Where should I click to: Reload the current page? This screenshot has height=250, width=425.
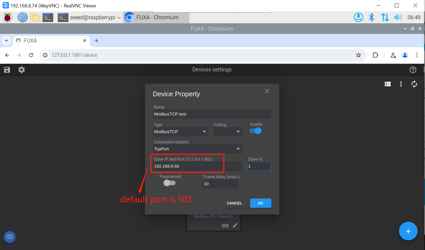click(x=31, y=55)
